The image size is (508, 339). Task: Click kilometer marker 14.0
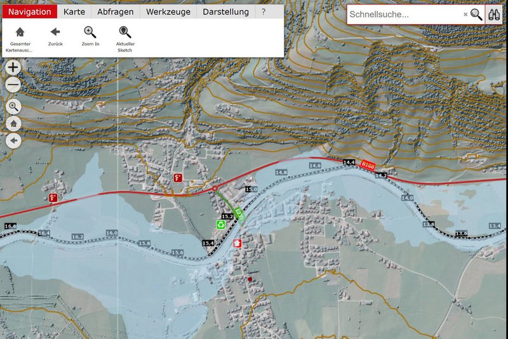(407, 197)
